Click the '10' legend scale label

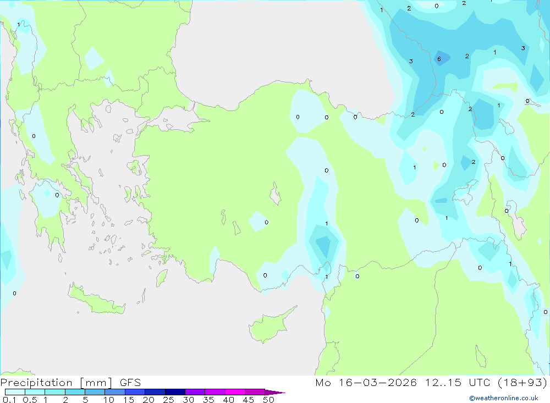109,400
